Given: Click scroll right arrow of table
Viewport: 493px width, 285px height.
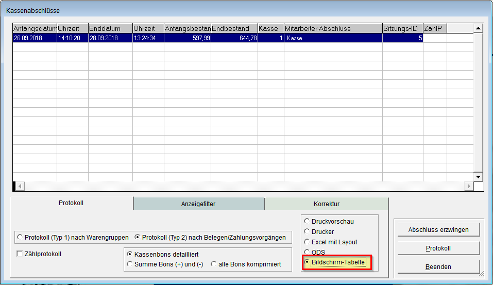Looking at the screenshot, I should [469, 186].
